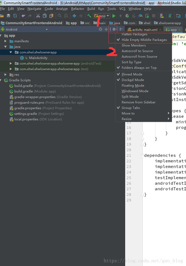Hide the Project panel with the hide icon
186x266 pixels.
click(x=121, y=29)
